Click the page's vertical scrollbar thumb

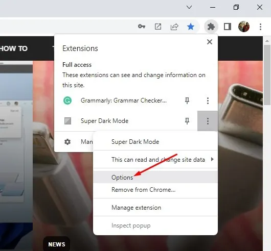(x=267, y=74)
